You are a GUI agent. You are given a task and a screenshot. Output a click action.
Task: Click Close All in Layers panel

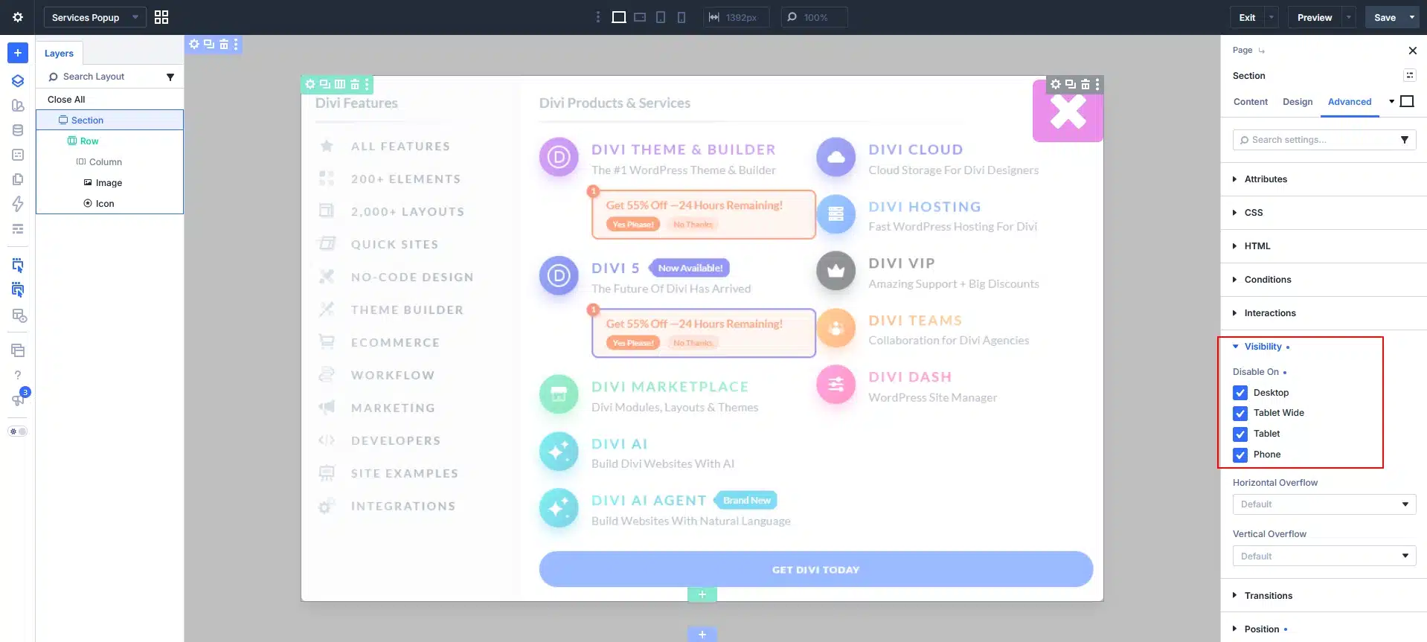click(66, 100)
